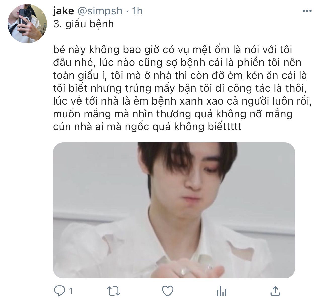Open the 1h timestamp link
Screen dimensions: 323x302
(137, 11)
